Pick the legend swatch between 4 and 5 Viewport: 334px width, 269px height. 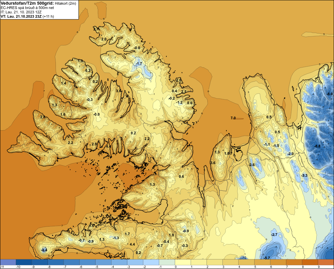coord(246,262)
